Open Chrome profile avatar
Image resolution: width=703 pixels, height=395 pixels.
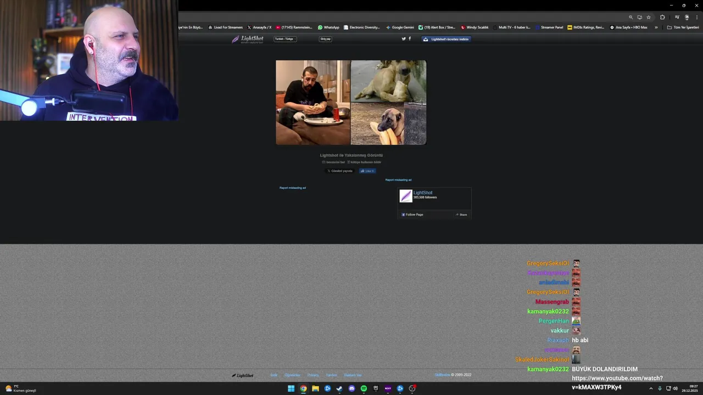click(x=687, y=17)
